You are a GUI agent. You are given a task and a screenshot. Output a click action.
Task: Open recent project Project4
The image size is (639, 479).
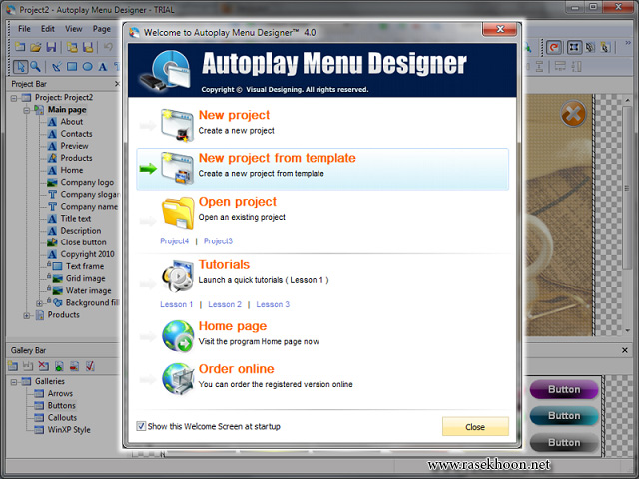[x=175, y=241]
